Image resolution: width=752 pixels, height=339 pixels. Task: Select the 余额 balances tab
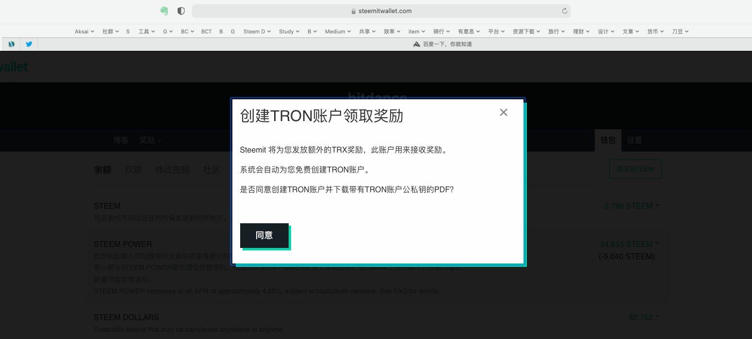(102, 169)
